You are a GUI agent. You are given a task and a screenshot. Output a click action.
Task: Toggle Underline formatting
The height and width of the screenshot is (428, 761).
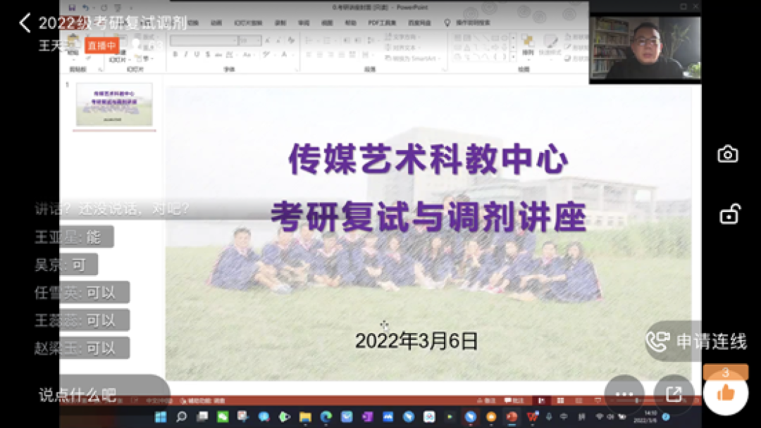pos(197,55)
